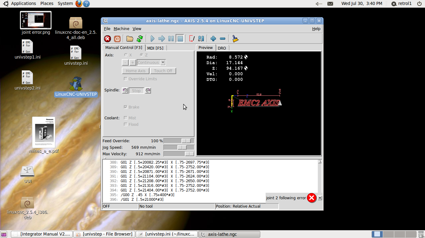
Task: Select the Manual Control [F3] tab
Action: (x=124, y=47)
